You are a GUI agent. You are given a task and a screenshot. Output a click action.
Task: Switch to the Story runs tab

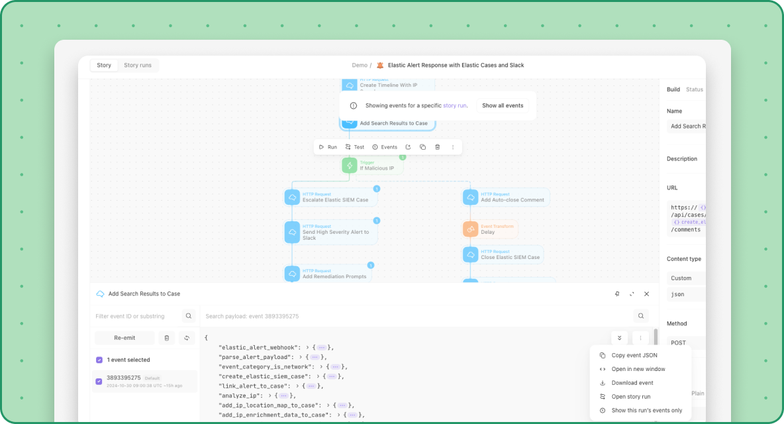click(138, 65)
